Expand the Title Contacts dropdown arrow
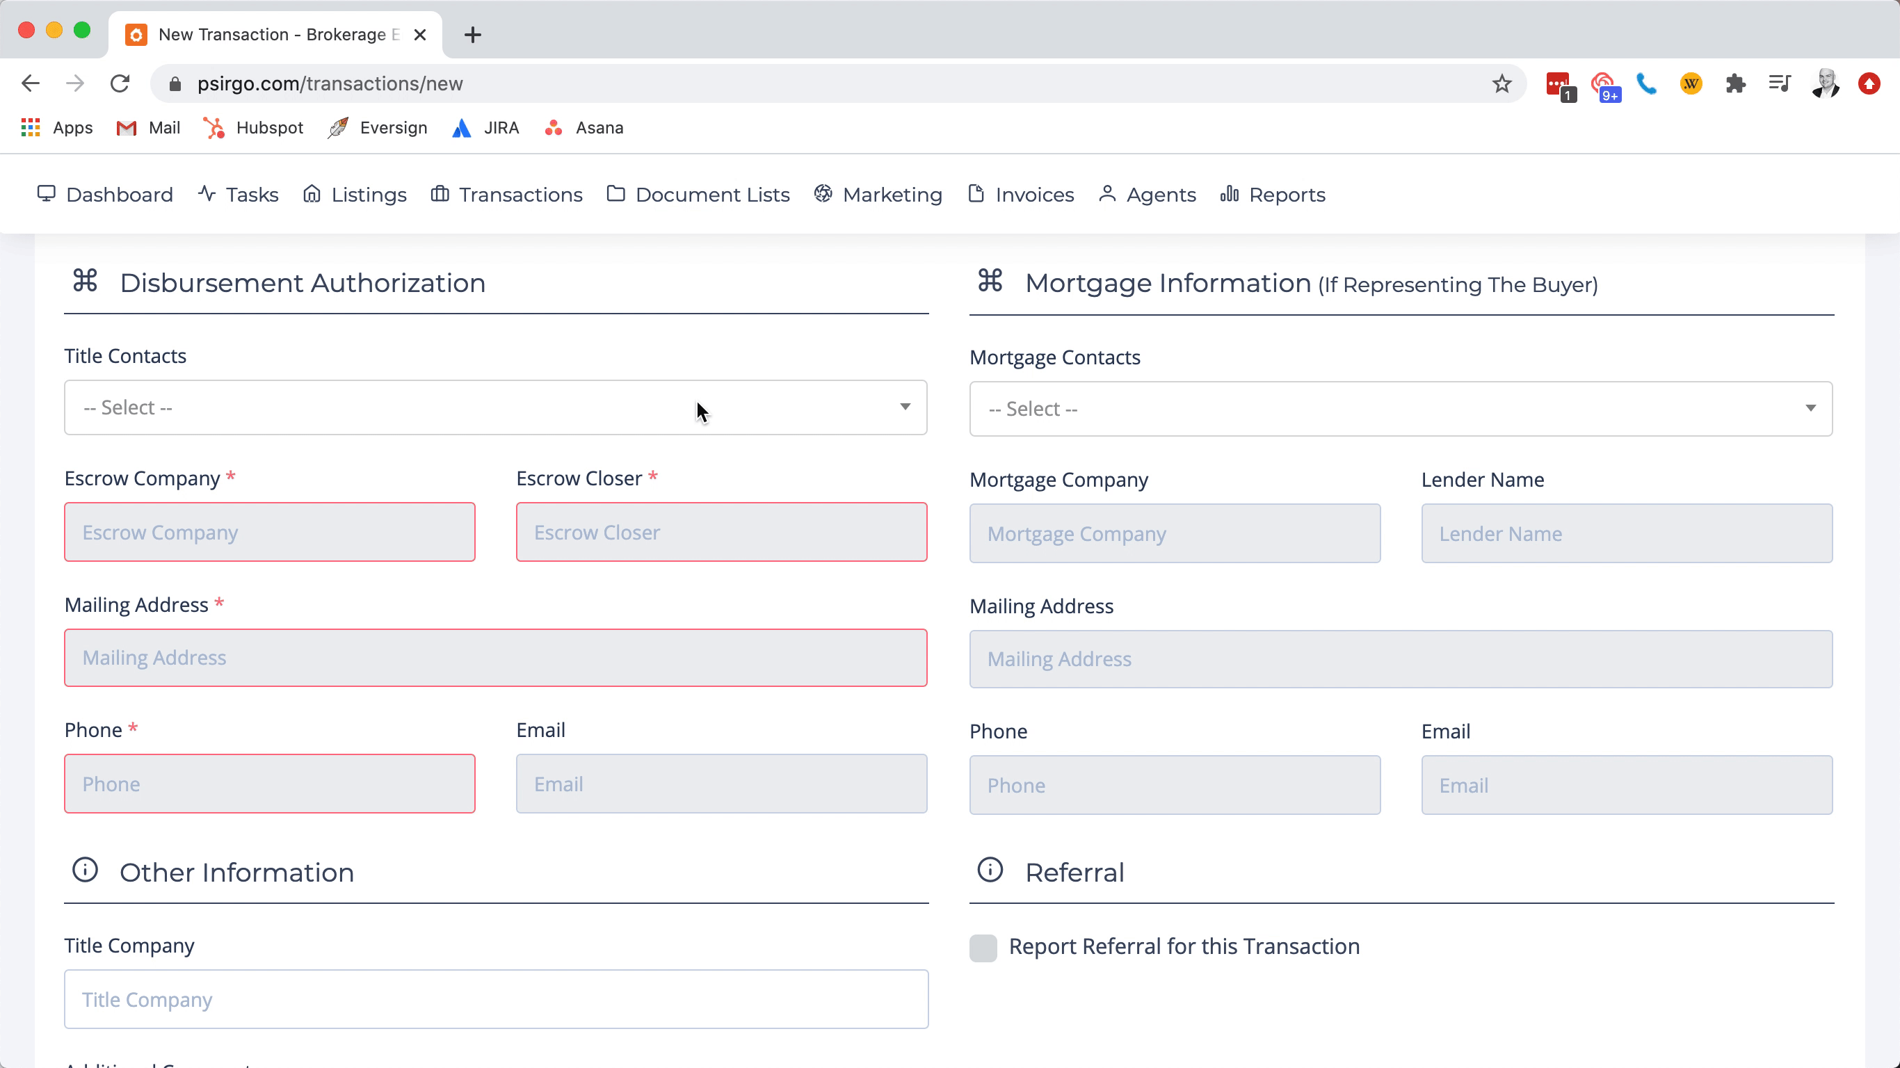The image size is (1900, 1068). (905, 407)
